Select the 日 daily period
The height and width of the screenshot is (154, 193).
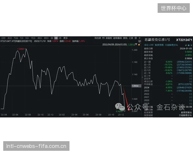[x=52, y=38]
